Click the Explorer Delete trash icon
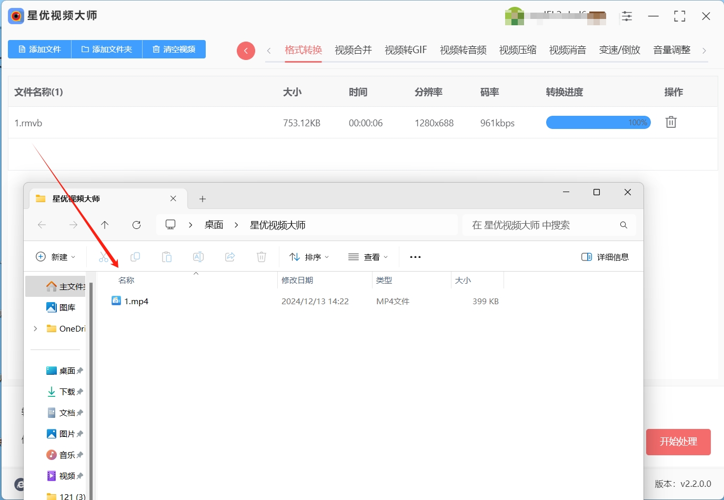The height and width of the screenshot is (500, 724). click(x=262, y=257)
